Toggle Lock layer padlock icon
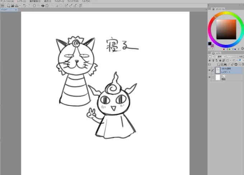244x175 pixels. 220,60
